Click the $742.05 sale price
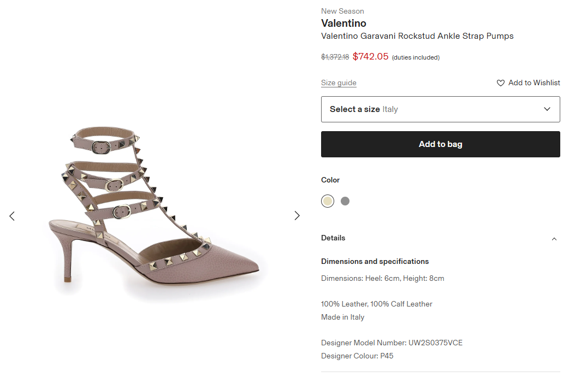 click(x=370, y=56)
